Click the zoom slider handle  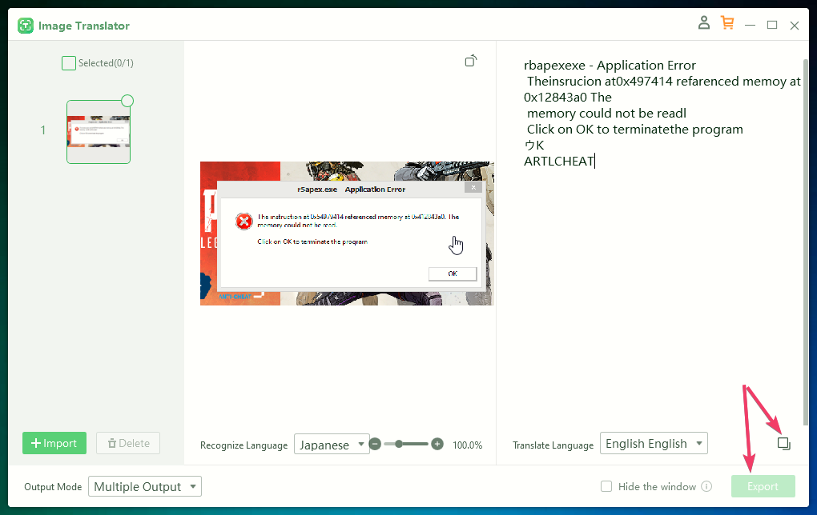(x=399, y=445)
